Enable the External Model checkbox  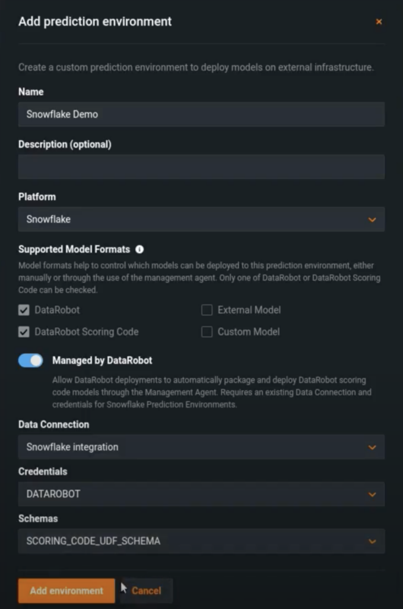point(207,310)
